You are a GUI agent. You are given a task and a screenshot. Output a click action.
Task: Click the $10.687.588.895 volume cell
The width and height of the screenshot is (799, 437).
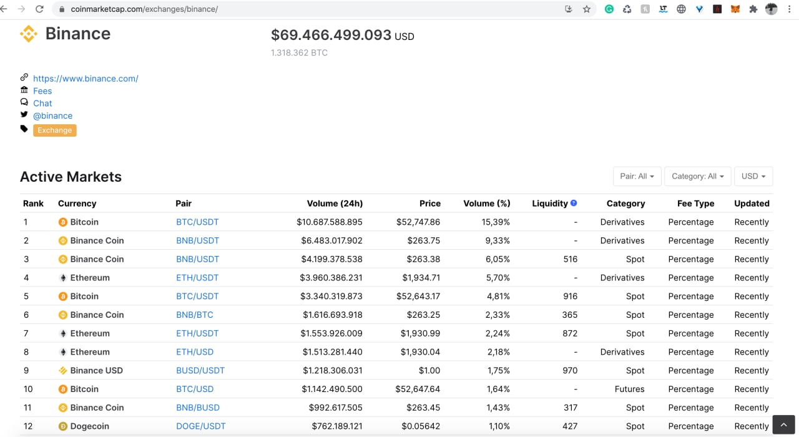[330, 222]
